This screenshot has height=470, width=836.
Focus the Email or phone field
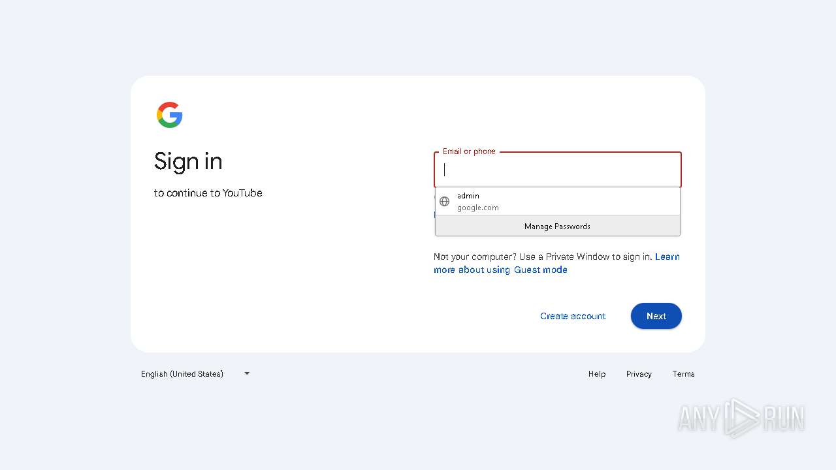tap(558, 170)
